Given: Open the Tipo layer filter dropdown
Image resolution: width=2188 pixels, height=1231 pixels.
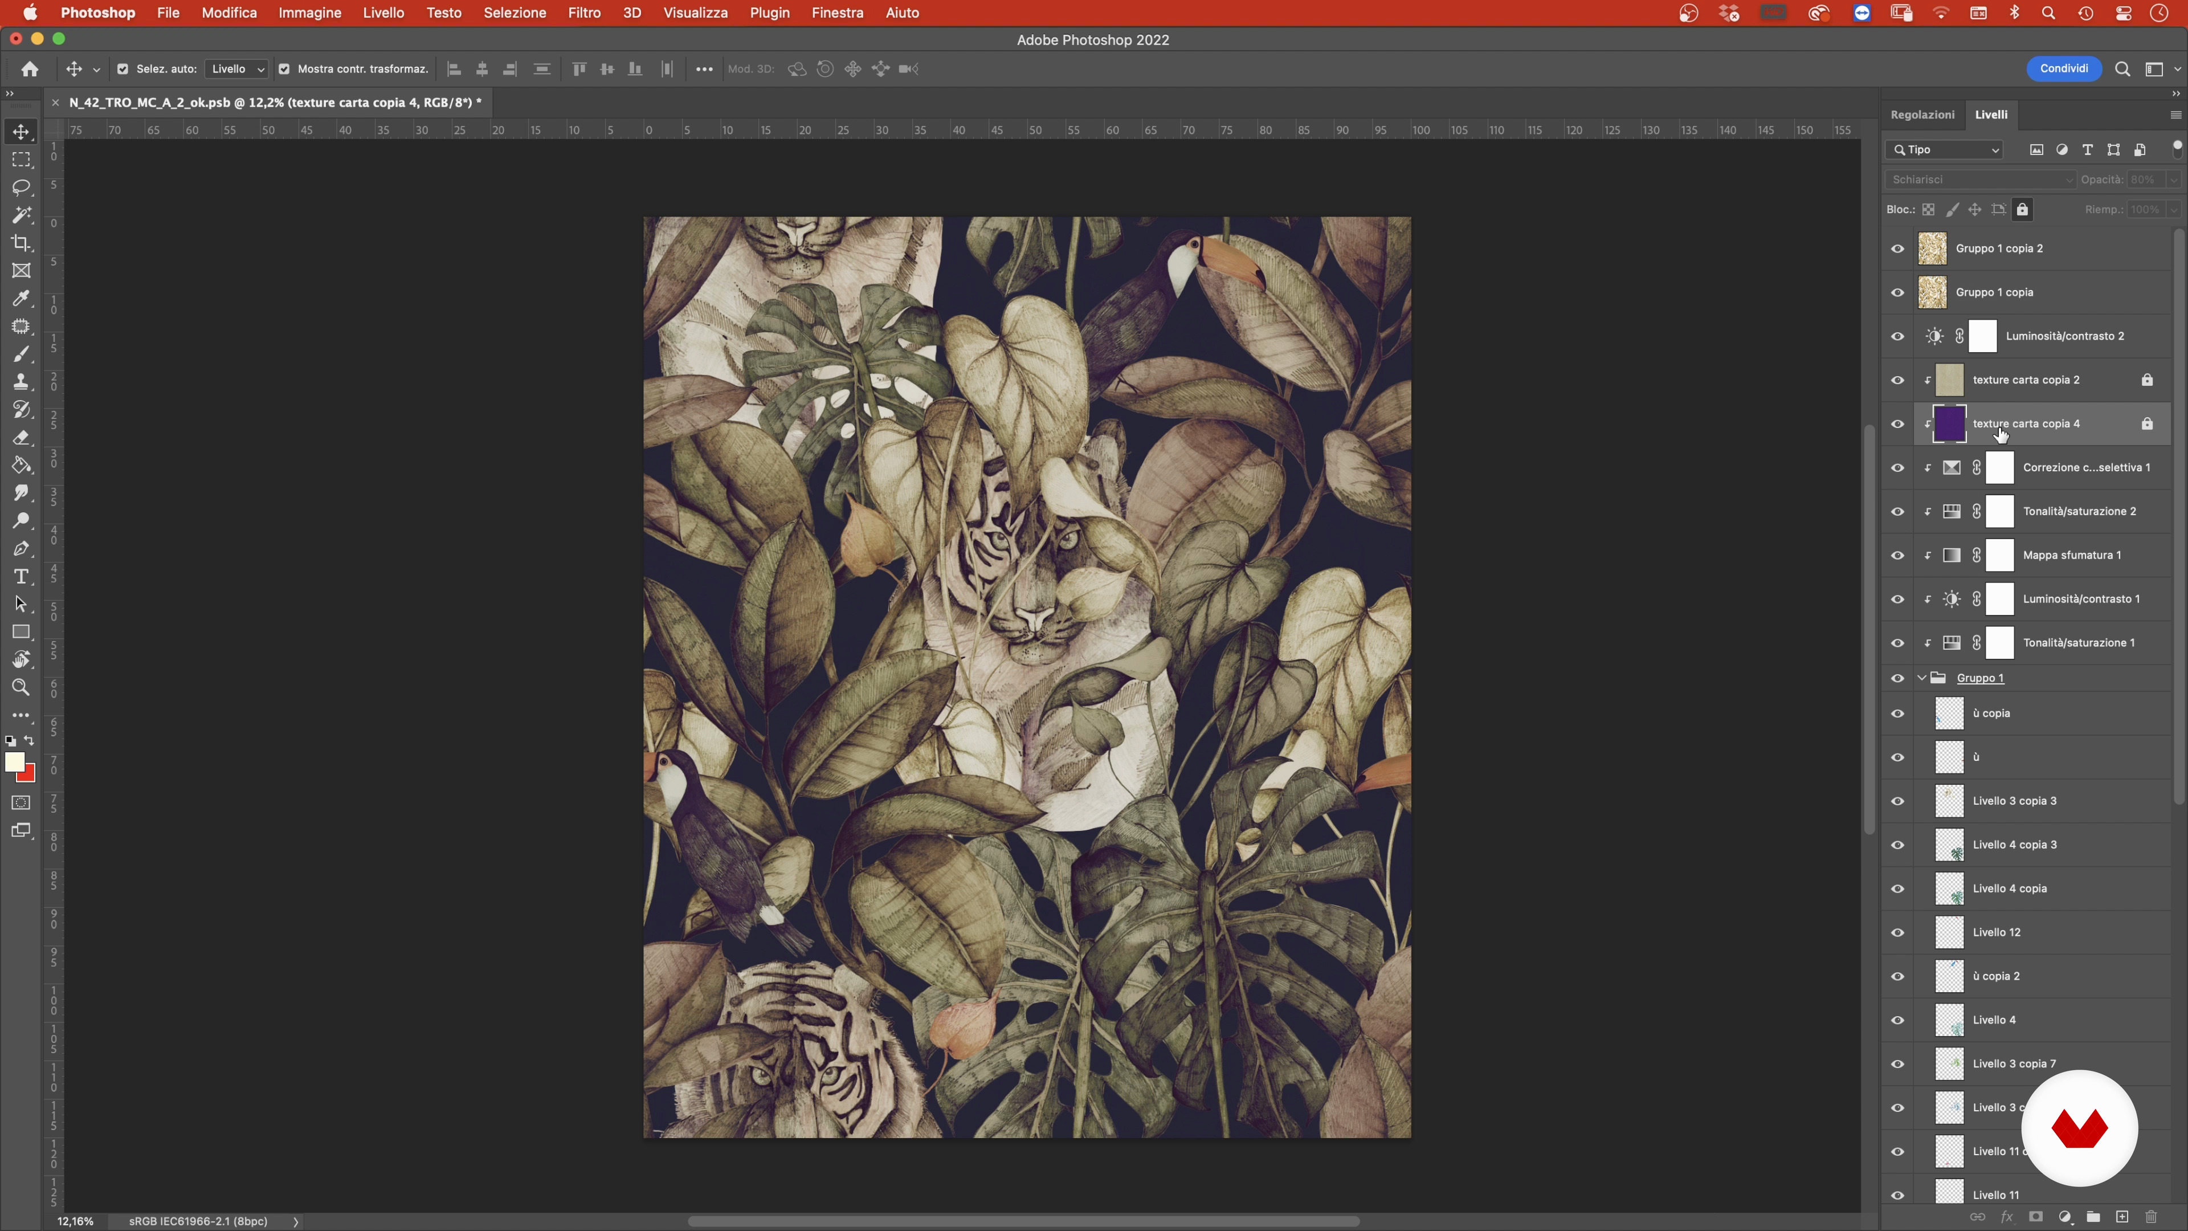Looking at the screenshot, I should 1945,149.
